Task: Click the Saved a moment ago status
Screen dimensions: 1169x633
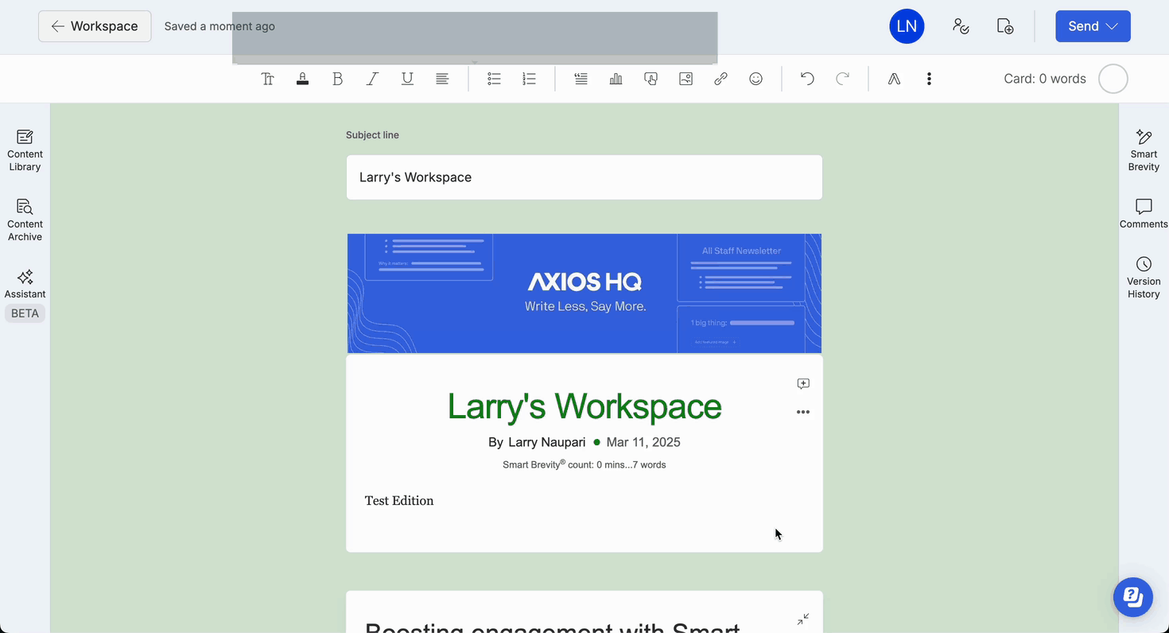Action: [x=219, y=26]
